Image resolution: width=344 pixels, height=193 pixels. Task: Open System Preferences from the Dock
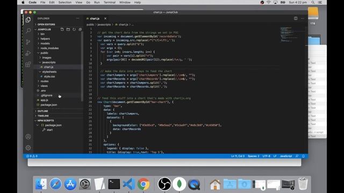tap(85, 184)
